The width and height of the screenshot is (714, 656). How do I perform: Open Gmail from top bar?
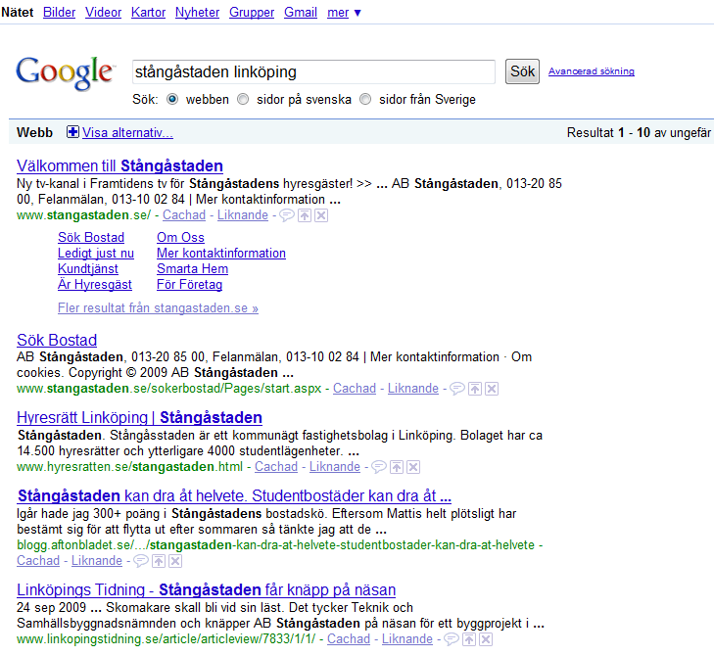click(301, 13)
